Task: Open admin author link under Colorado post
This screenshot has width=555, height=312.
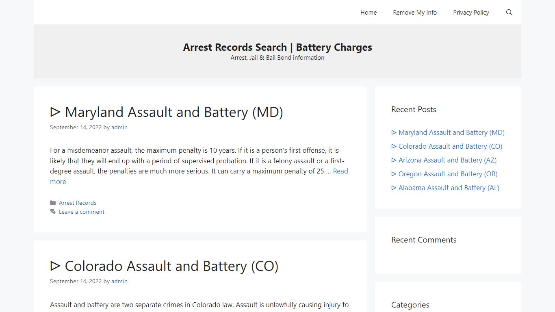Action: [x=119, y=281]
